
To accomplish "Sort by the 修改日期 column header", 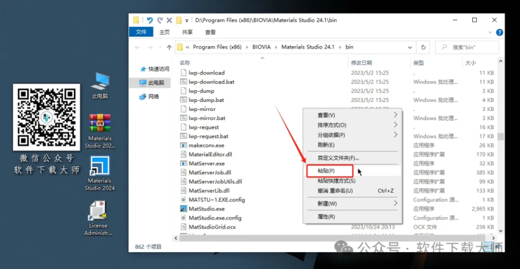I will 362,63.
